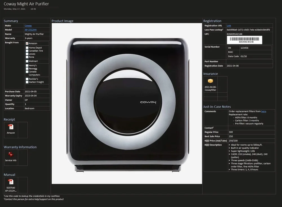Click 'Built in air quality indicator' bullet
Screen dimensions: 282x207
tap(245, 148)
